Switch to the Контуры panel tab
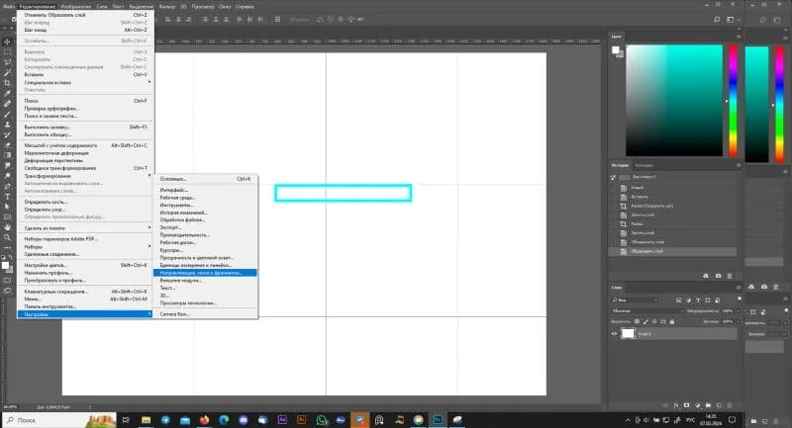Image resolution: width=792 pixels, height=428 pixels. coord(644,165)
